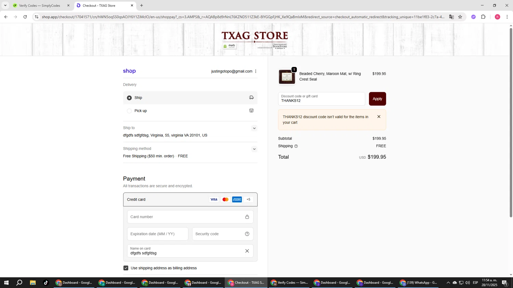Open a new browser tab
The width and height of the screenshot is (513, 288).
click(142, 5)
